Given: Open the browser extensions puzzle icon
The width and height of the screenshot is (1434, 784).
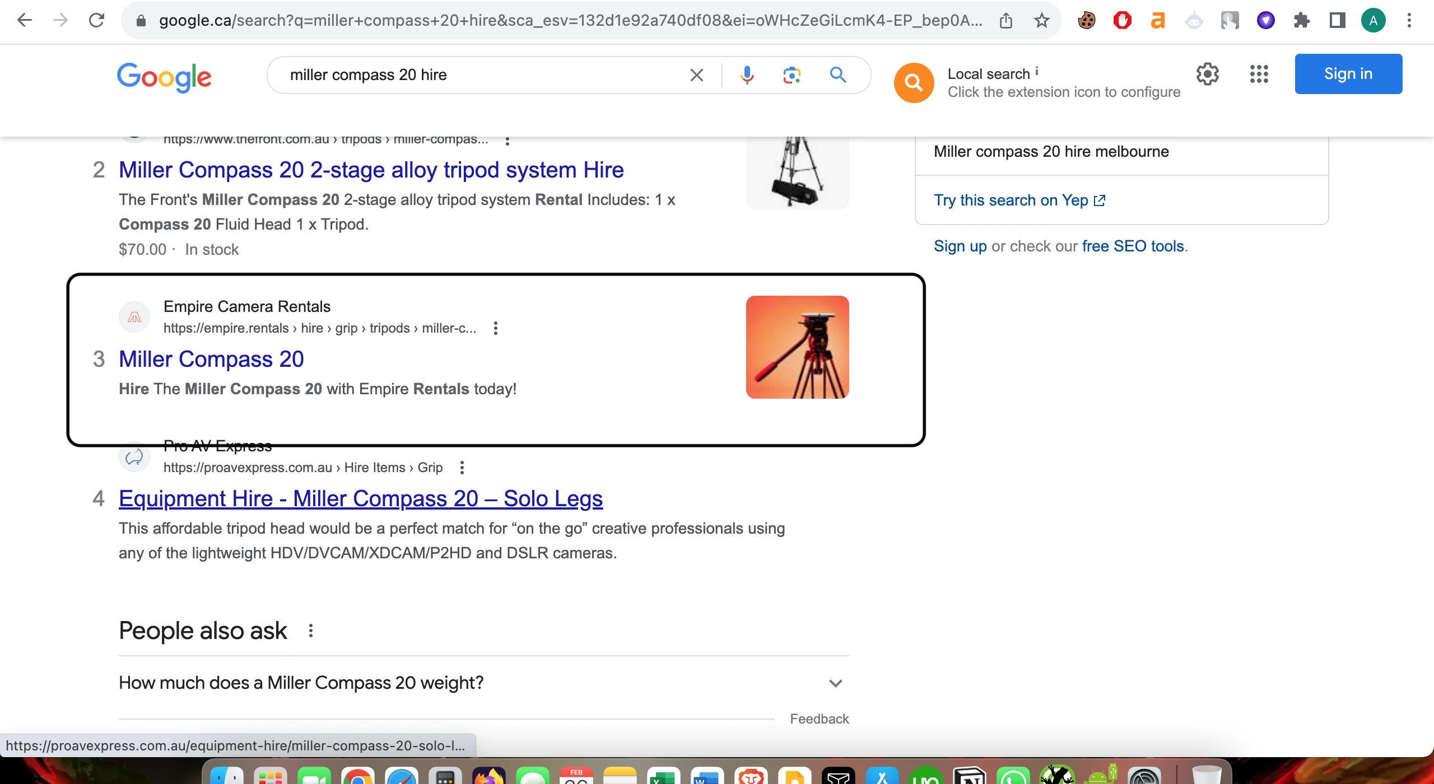Looking at the screenshot, I should pyautogui.click(x=1301, y=21).
